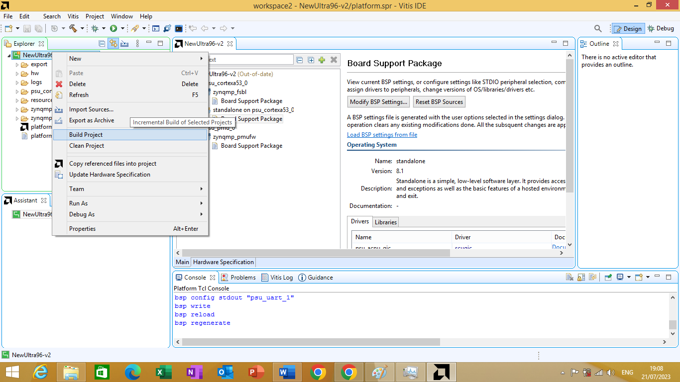Open the Vitis Log tab
The image size is (680, 382).
click(277, 278)
